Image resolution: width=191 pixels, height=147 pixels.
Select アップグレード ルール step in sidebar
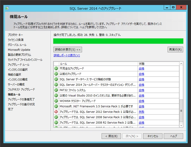coord(19,65)
